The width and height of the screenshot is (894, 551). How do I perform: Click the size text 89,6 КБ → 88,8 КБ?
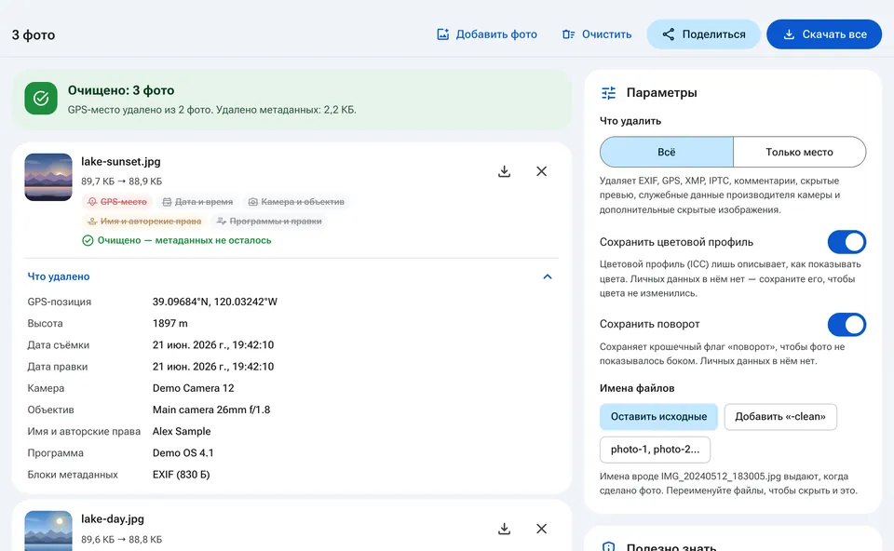(121, 540)
